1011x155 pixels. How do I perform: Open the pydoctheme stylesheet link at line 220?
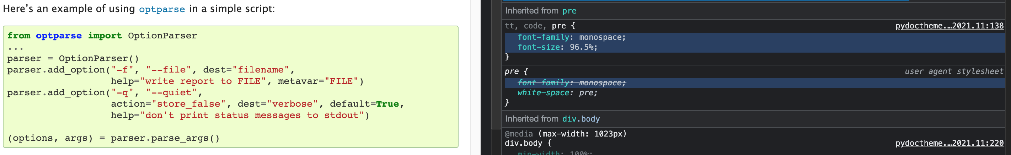tap(949, 143)
